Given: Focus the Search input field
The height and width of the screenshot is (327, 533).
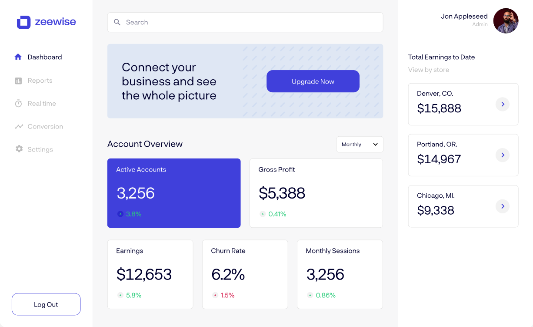Looking at the screenshot, I should (x=252, y=22).
